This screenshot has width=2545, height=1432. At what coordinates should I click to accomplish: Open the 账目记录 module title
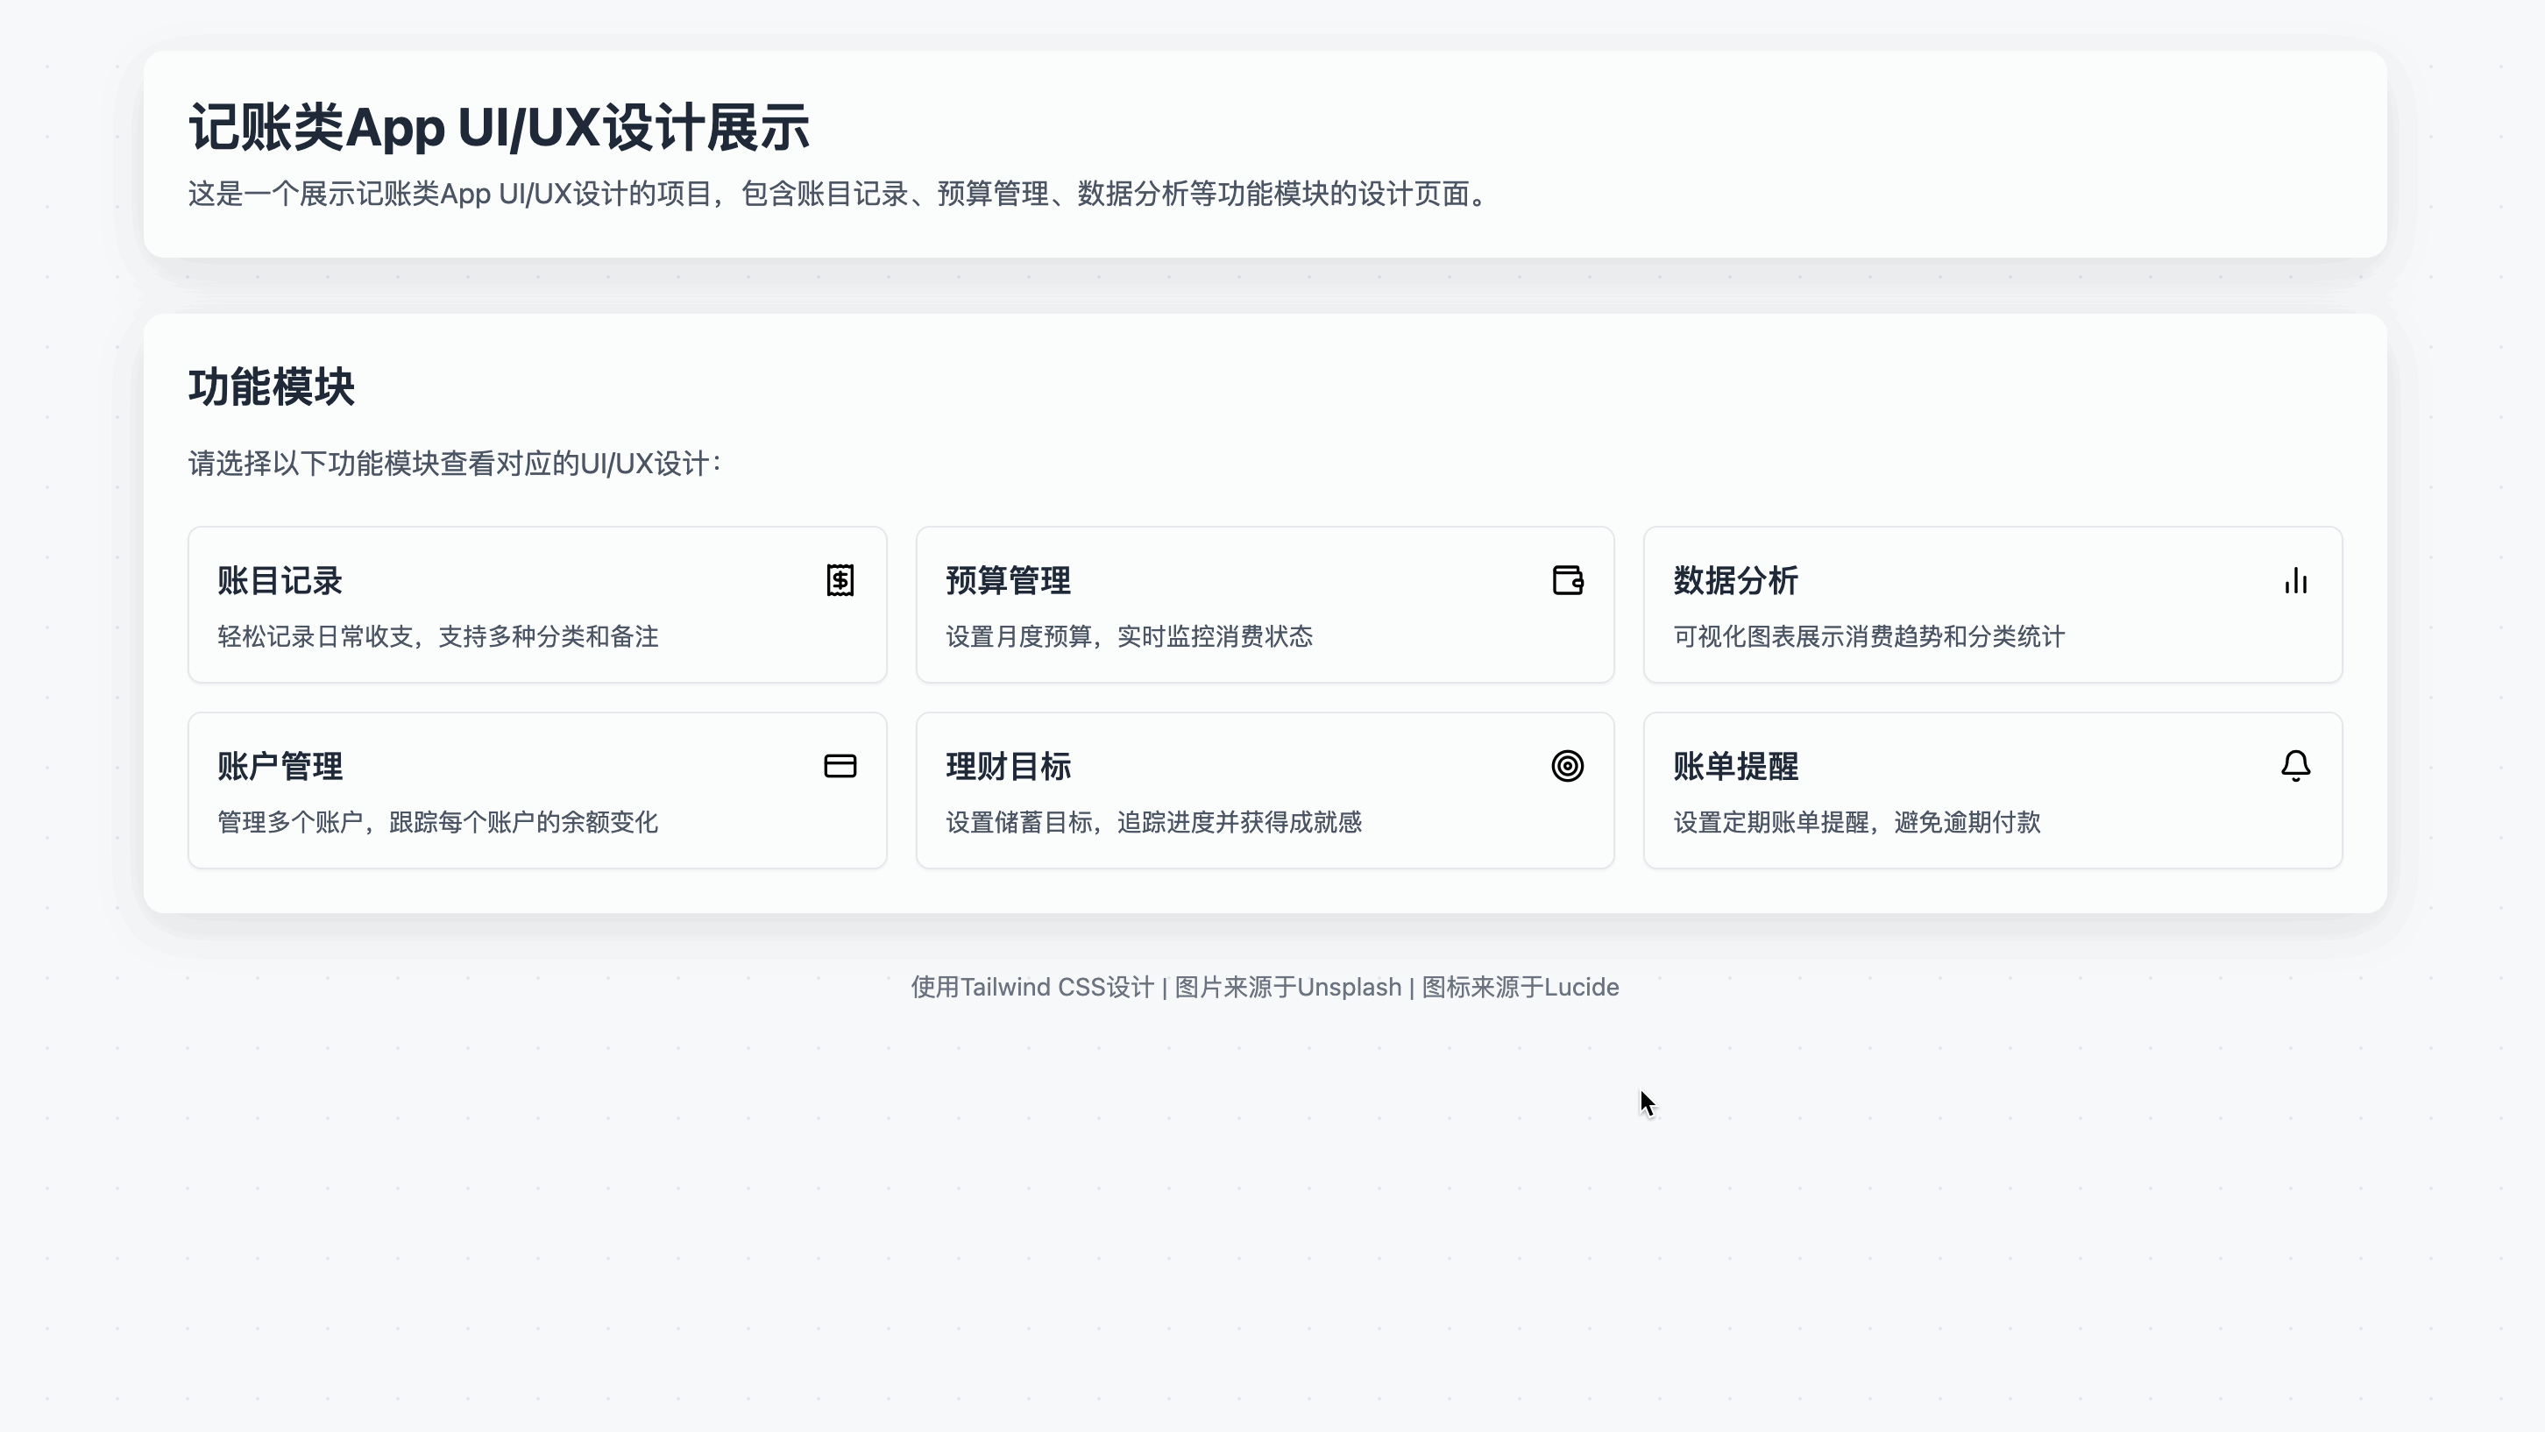[x=280, y=580]
